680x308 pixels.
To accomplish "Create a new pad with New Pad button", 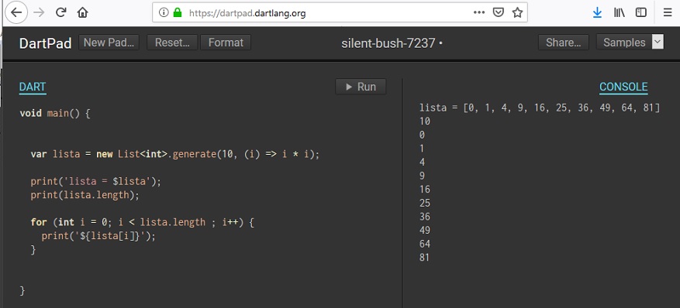I will [109, 43].
